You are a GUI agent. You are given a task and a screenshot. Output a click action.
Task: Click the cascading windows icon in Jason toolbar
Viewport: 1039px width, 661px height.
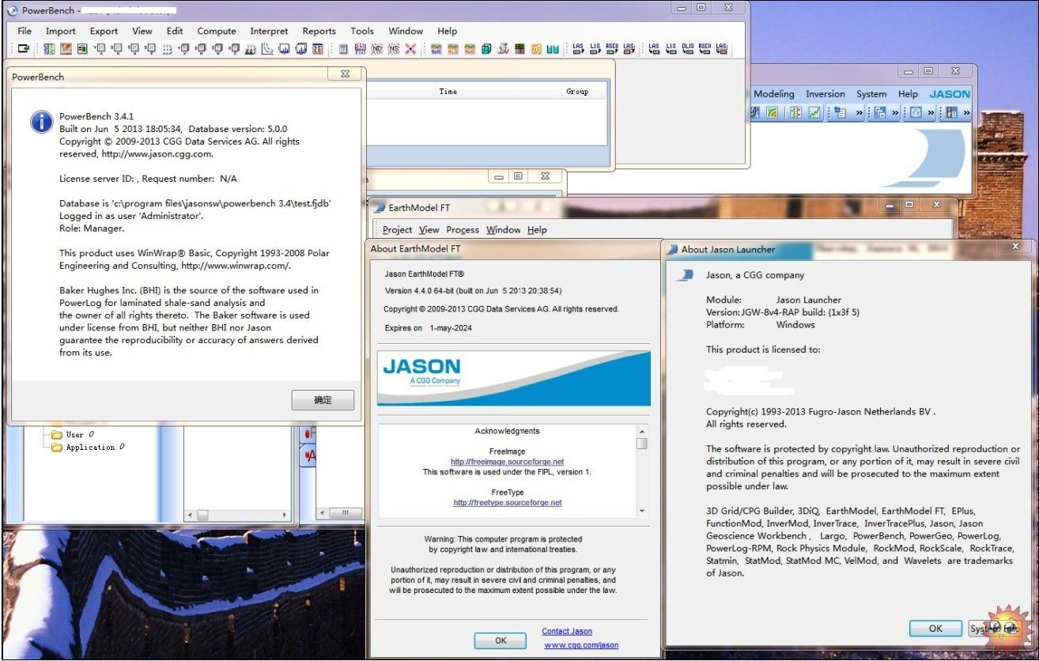880,113
